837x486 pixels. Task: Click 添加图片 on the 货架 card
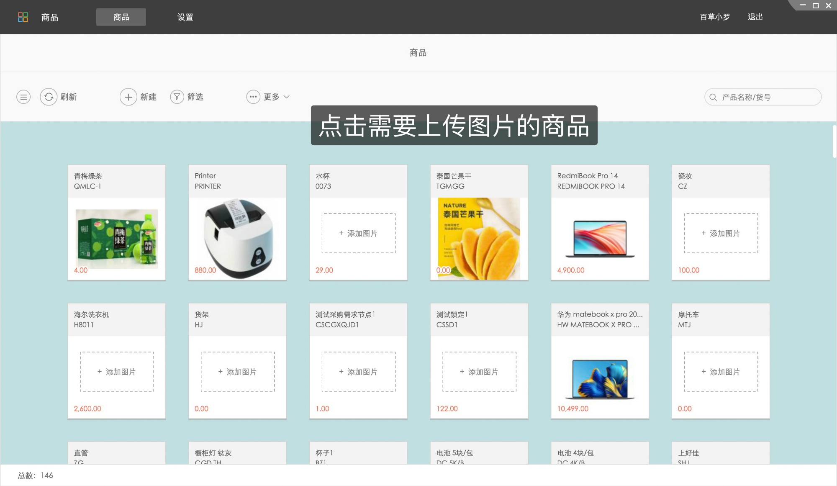[x=237, y=371]
